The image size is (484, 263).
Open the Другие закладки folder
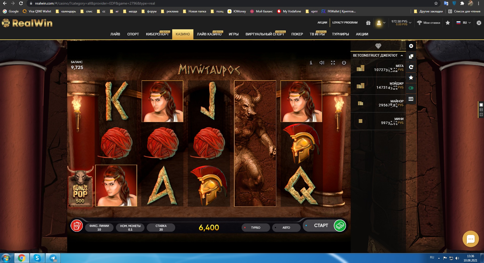[428, 11]
